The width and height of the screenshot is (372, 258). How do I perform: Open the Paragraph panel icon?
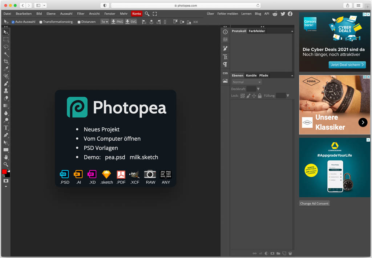coord(225,64)
